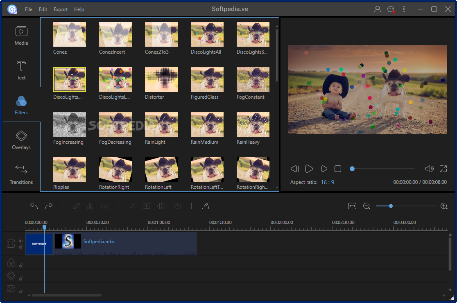Lock the filter track
The height and width of the screenshot is (303, 457).
point(21,265)
